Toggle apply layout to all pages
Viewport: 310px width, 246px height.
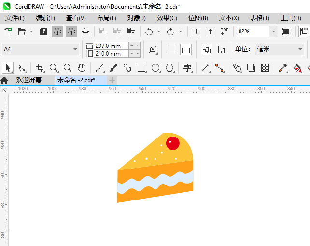(x=207, y=49)
